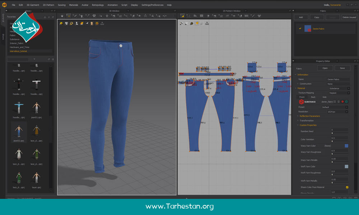Click the Marvelous Designer logo icon top-left
Screen dimensions: 359x215
pyautogui.click(x=4, y=5)
